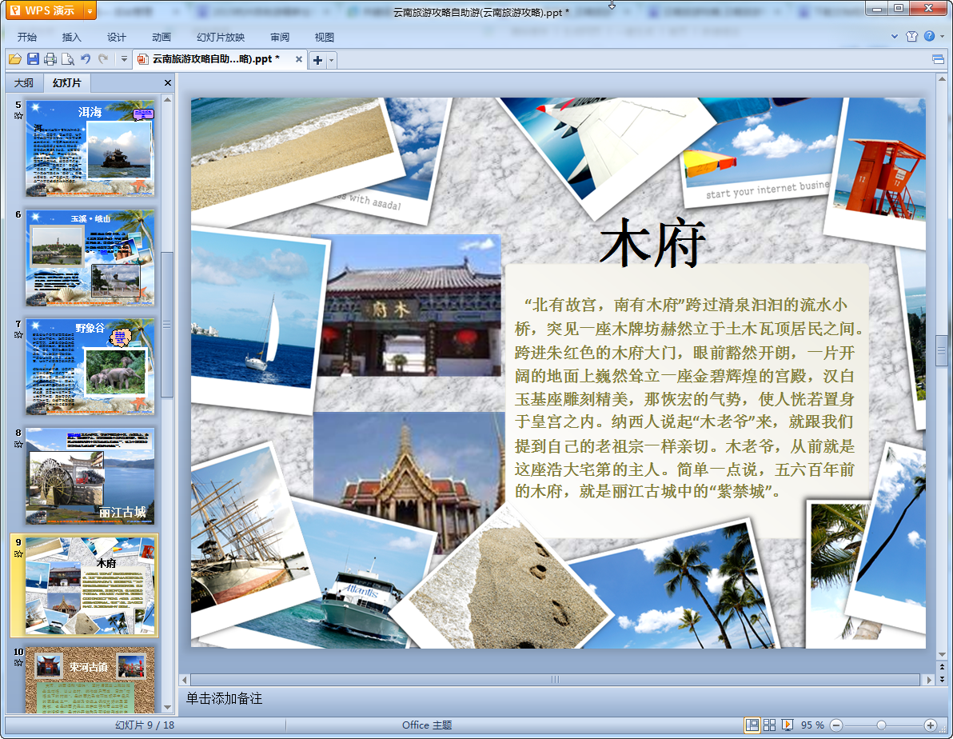
Task: Select slide 5 洱海 thumbnail
Action: tap(90, 148)
